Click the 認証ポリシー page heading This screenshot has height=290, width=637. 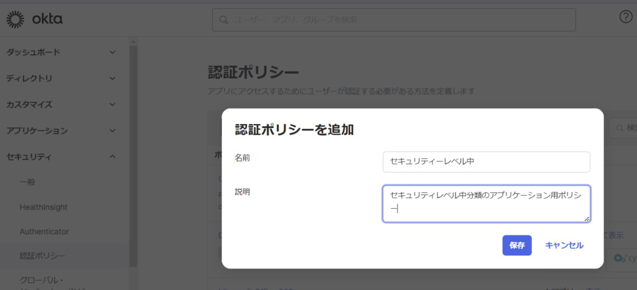pos(254,73)
